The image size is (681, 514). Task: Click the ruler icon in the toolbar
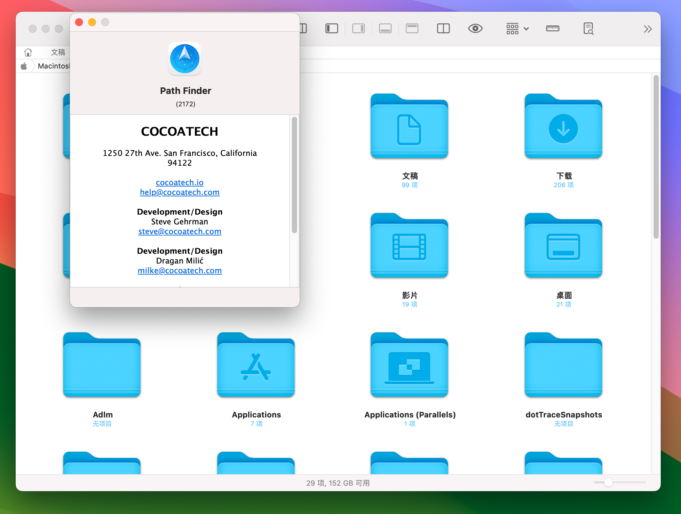pos(552,28)
